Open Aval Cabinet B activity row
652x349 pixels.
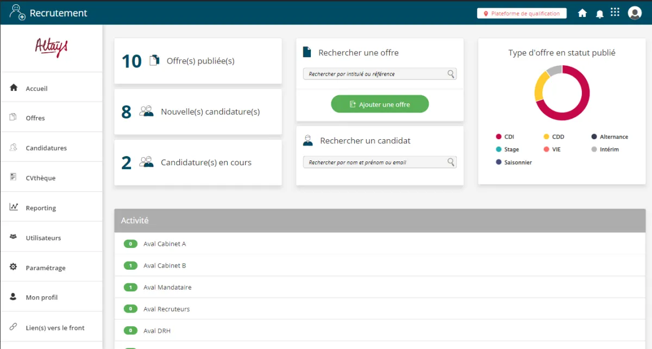pos(380,265)
